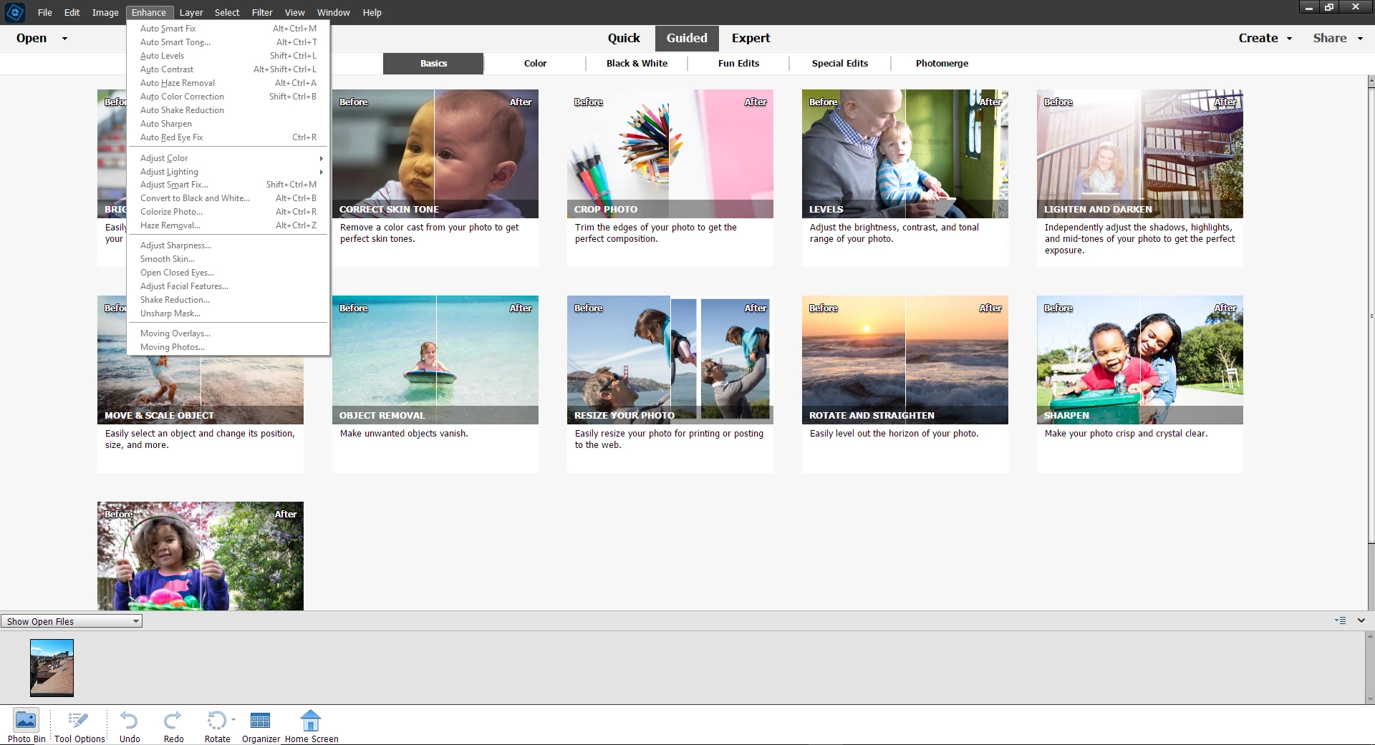The height and width of the screenshot is (745, 1375).
Task: Choose Moving Overlays menu entry
Action: 228,333
